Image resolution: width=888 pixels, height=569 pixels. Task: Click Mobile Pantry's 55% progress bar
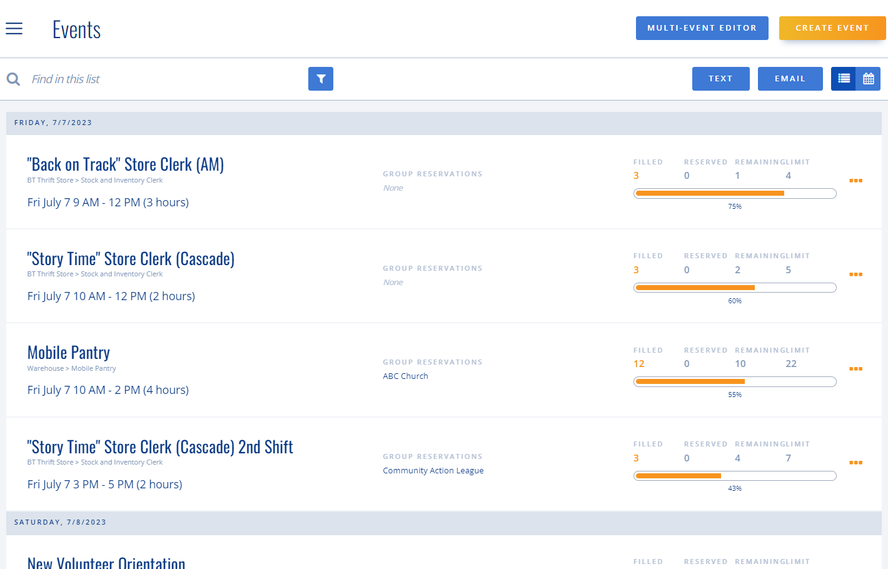[x=735, y=381]
